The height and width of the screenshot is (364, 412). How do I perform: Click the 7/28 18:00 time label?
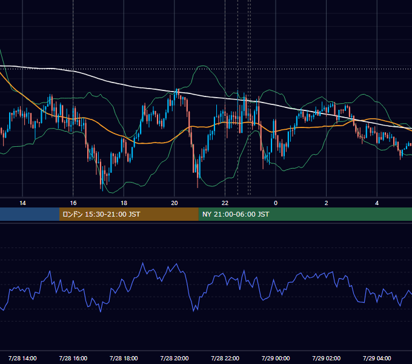tap(124, 358)
